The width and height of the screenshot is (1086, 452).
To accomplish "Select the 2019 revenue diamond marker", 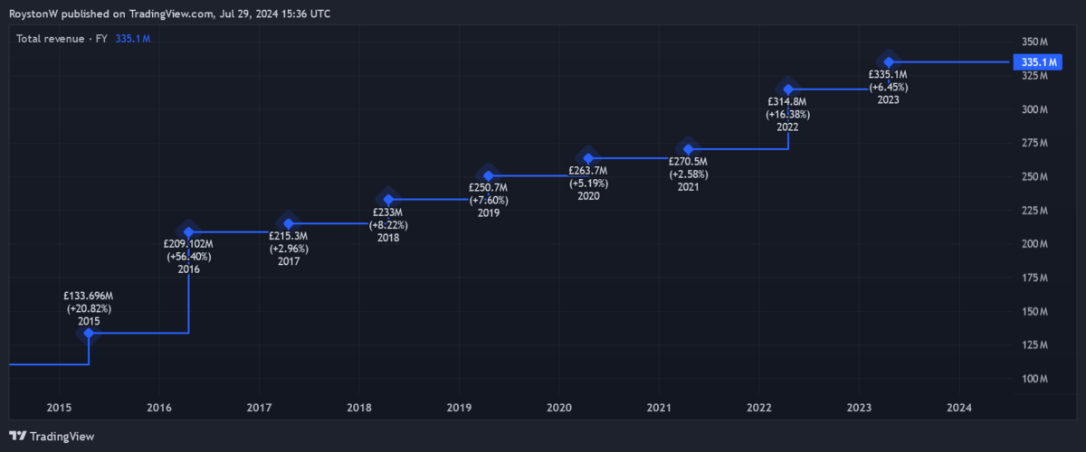I will tap(489, 176).
